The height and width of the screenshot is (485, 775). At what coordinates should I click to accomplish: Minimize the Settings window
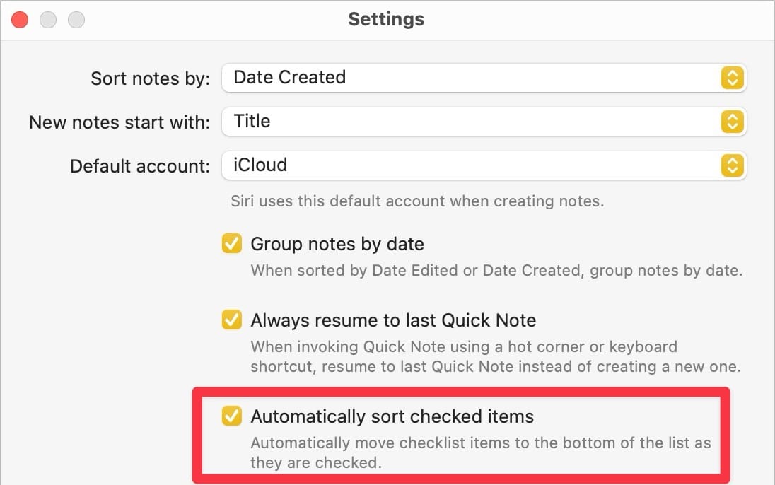click(48, 20)
